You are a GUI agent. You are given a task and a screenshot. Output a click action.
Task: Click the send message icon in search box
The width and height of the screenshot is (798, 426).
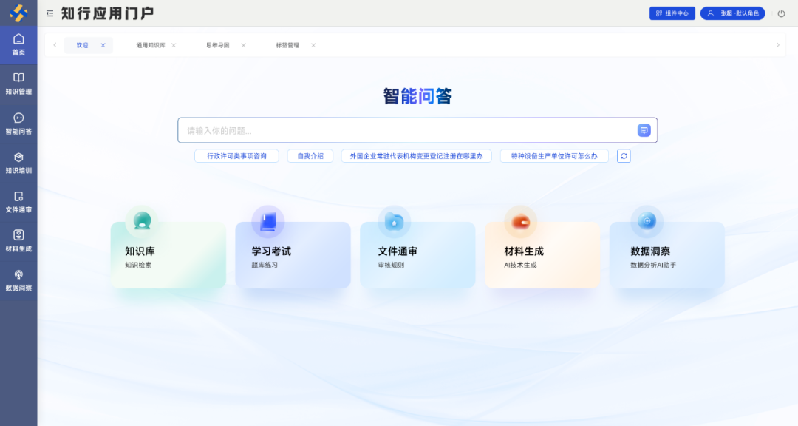644,130
